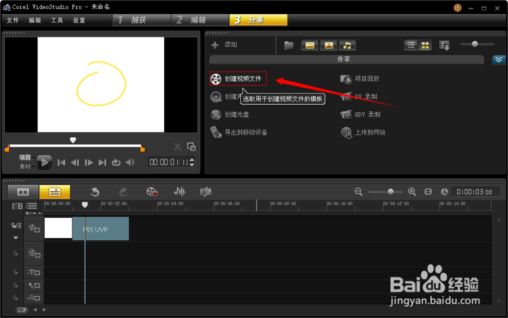Select the white image clip thumbnail
Viewport: 508px width, 318px height.
click(58, 228)
